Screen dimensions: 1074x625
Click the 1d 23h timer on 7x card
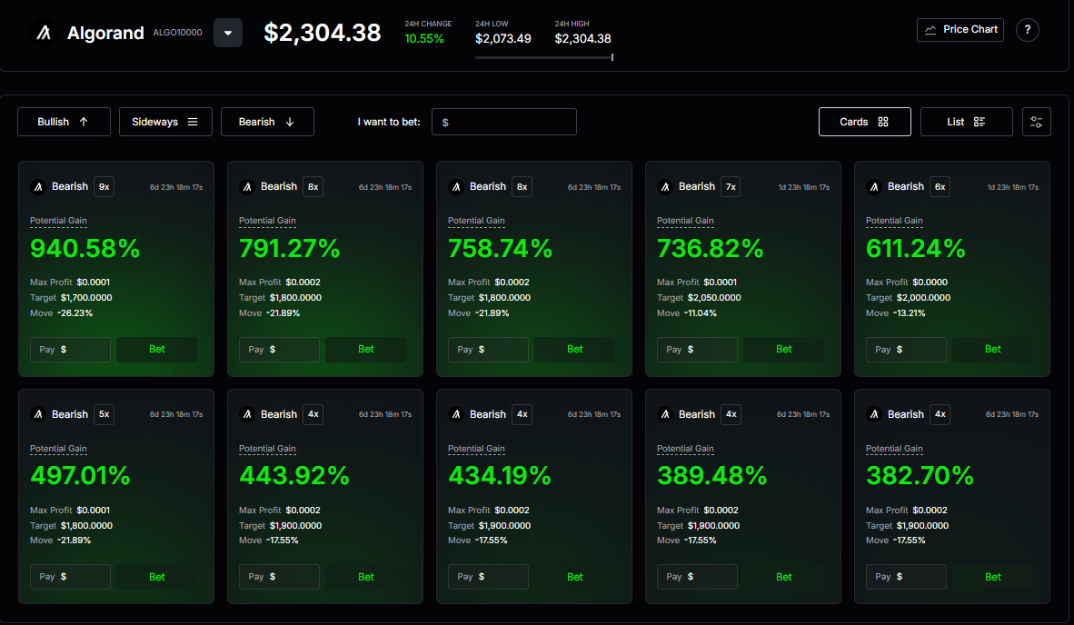tap(803, 187)
